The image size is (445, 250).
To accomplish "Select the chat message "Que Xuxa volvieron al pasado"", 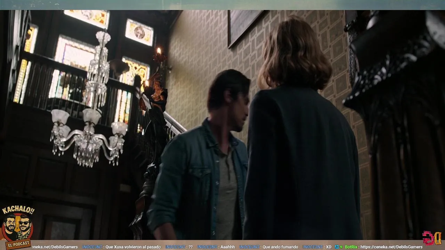I will point(133,247).
